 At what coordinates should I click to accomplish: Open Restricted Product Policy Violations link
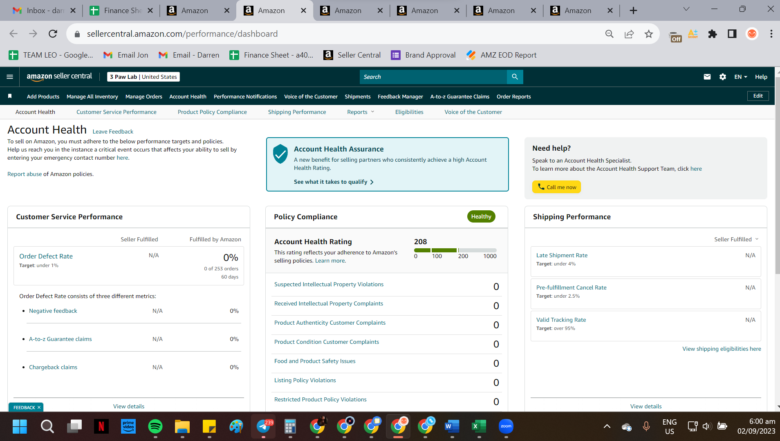point(320,399)
